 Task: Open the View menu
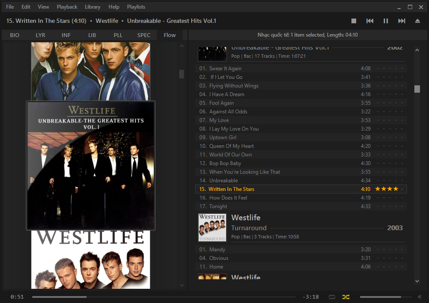pyautogui.click(x=43, y=7)
